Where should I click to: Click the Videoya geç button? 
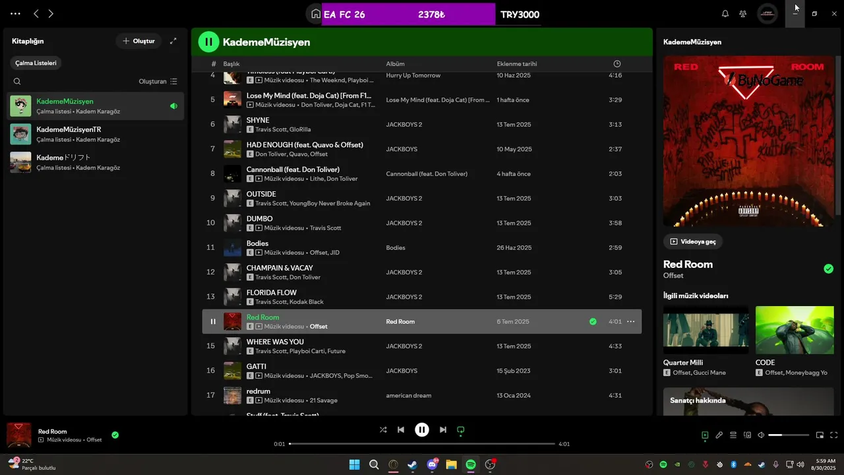[x=693, y=241]
